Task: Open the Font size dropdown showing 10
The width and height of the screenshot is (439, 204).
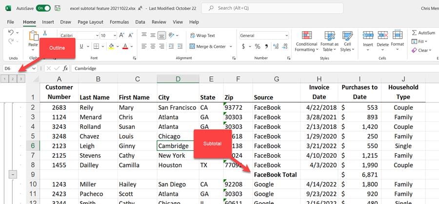Action: coord(108,36)
